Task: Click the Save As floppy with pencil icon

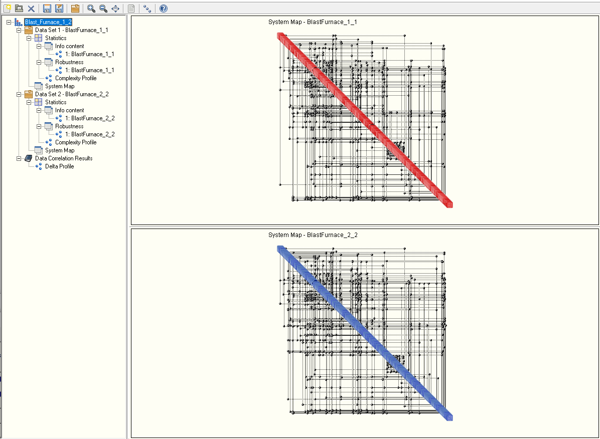Action: click(59, 8)
